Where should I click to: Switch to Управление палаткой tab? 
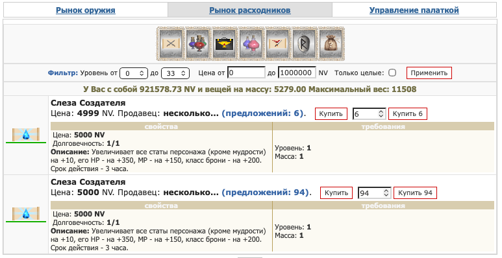(x=414, y=10)
